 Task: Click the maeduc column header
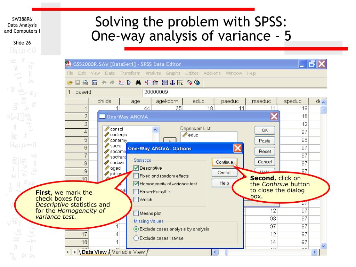[x=261, y=101]
